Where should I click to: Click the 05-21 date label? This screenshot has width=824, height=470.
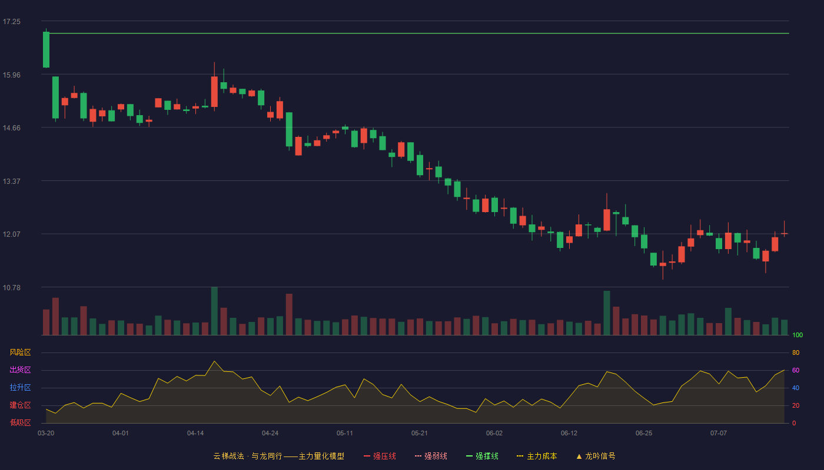420,433
